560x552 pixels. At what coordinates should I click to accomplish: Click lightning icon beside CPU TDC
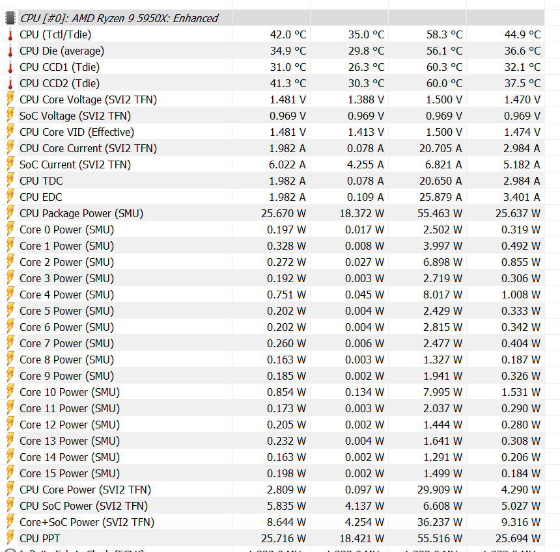tap(10, 181)
